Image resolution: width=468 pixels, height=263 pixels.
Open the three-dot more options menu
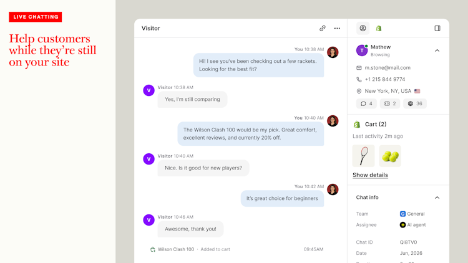pos(337,28)
